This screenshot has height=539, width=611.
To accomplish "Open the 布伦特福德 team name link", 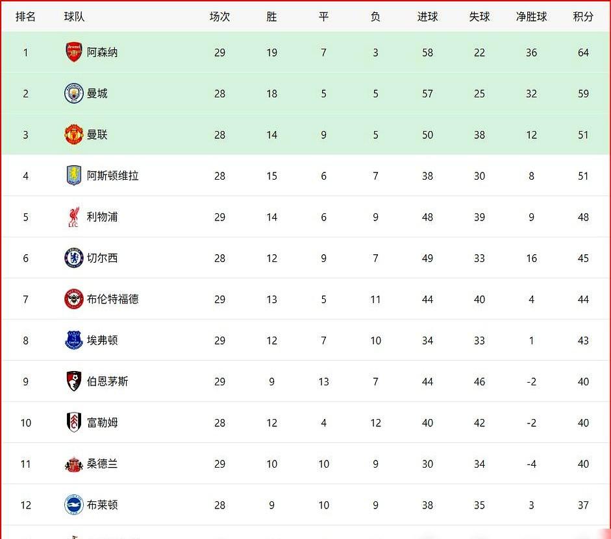I will tap(113, 299).
